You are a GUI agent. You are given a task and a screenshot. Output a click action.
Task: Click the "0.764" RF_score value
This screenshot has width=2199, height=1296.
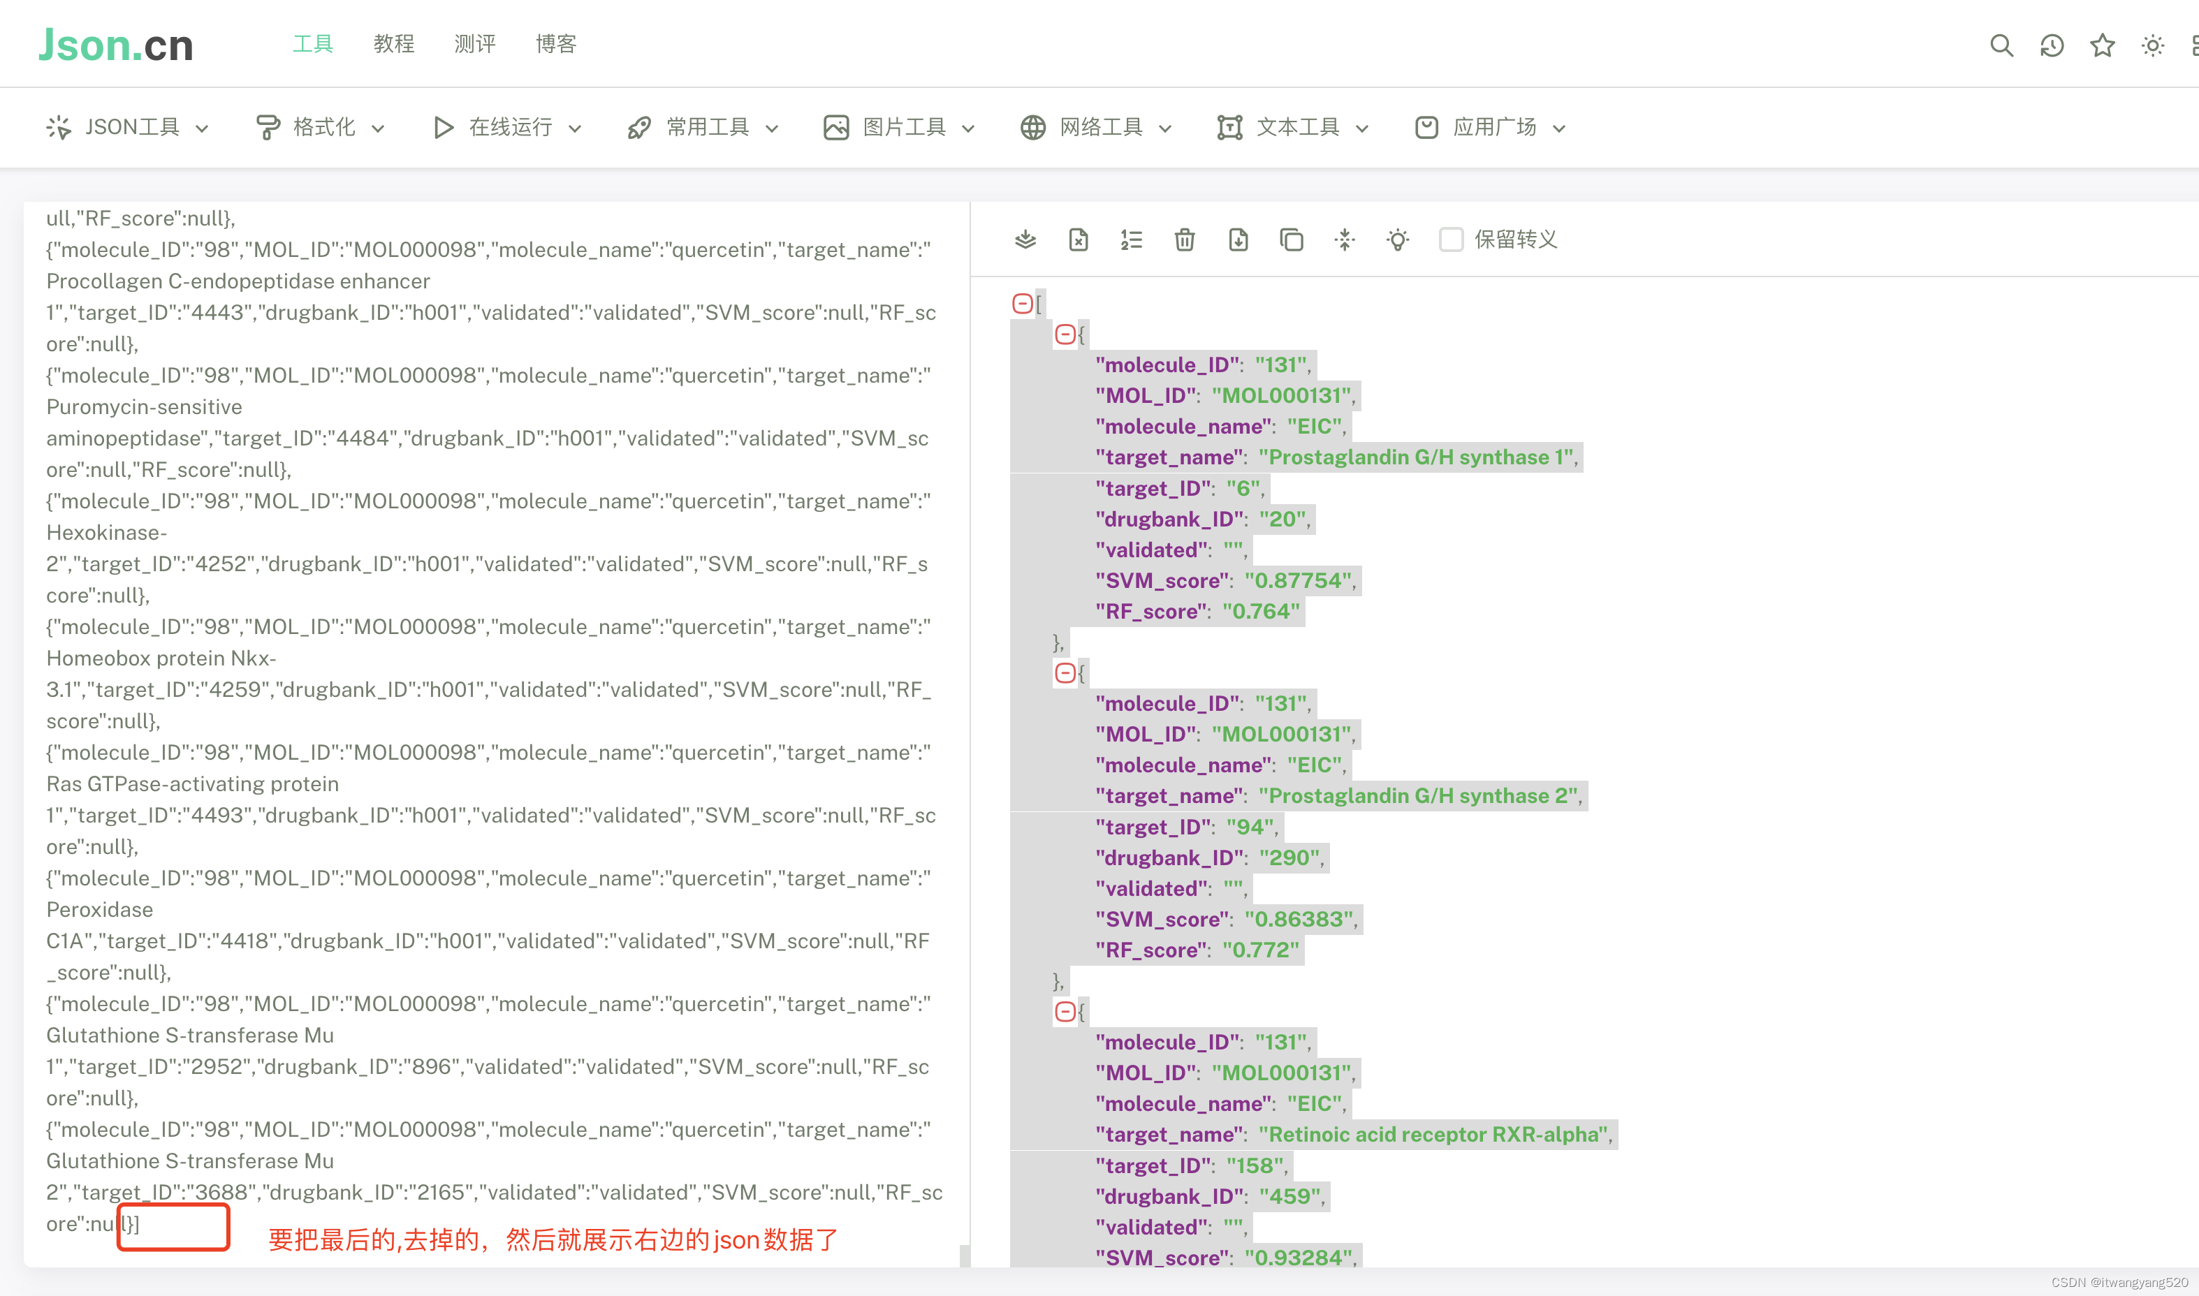tap(1261, 611)
